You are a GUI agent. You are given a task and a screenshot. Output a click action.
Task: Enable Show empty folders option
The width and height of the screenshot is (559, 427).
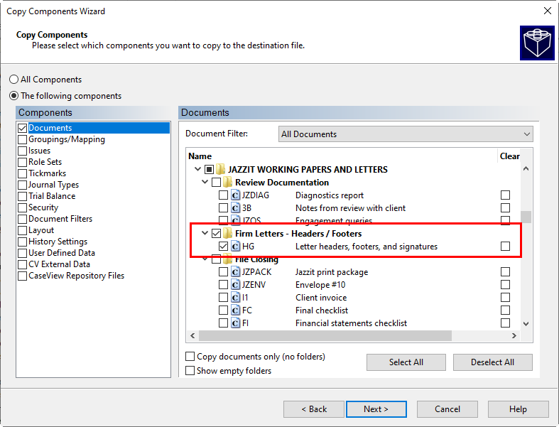[x=190, y=371]
